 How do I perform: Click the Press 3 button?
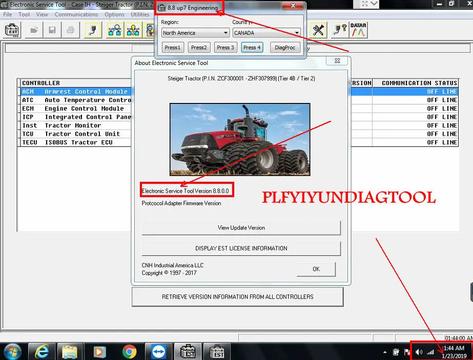click(x=225, y=47)
